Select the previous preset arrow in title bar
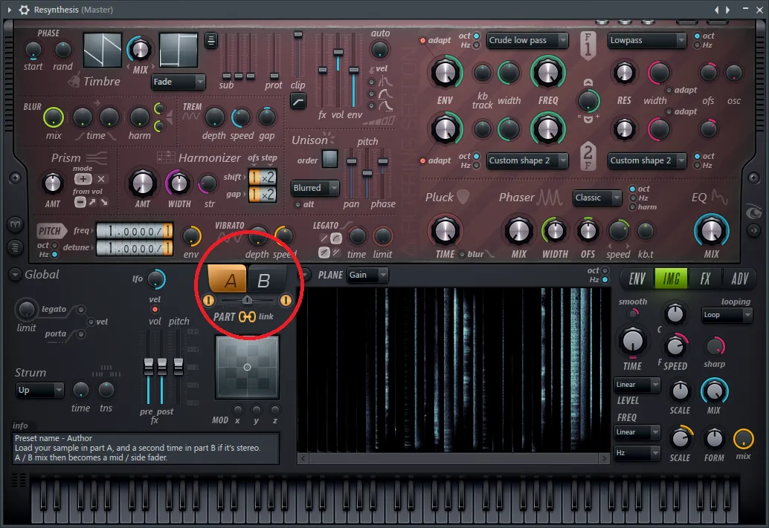Screen dimensions: 769x528 716,10
